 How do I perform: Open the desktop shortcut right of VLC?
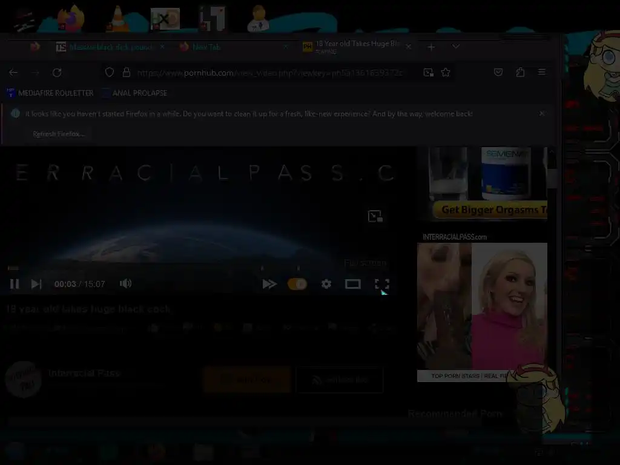(x=165, y=19)
